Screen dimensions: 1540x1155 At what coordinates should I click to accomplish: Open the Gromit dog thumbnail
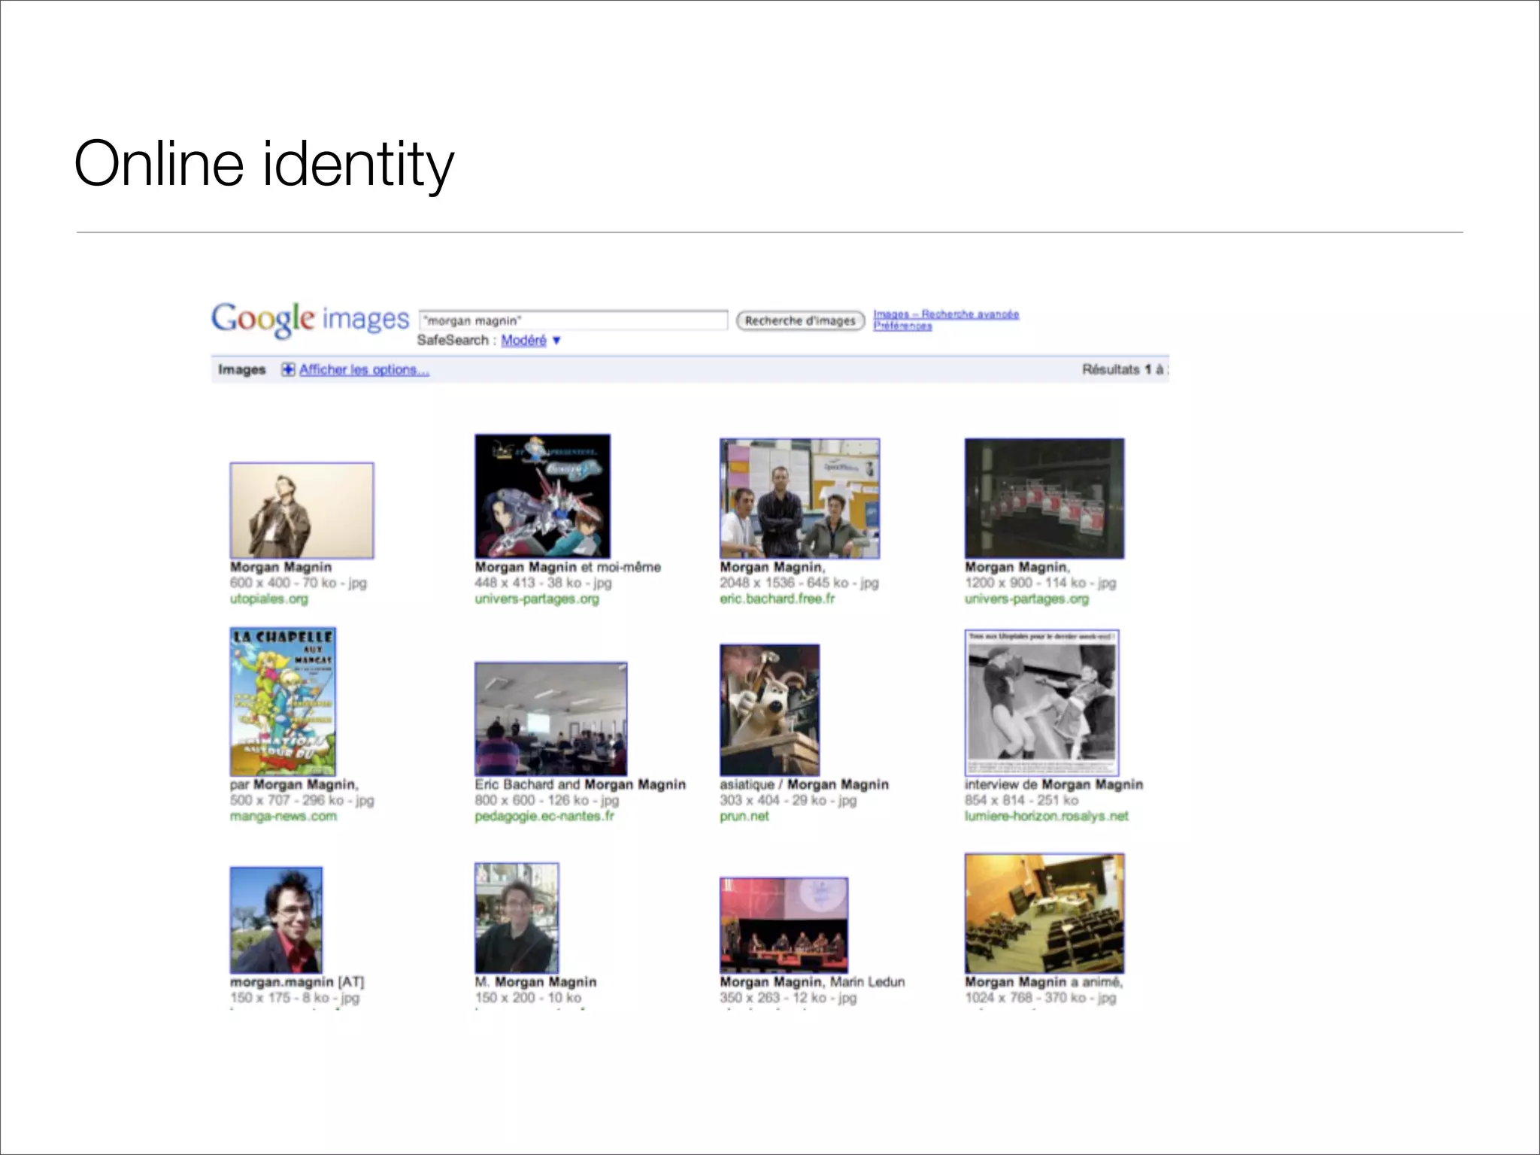click(769, 709)
